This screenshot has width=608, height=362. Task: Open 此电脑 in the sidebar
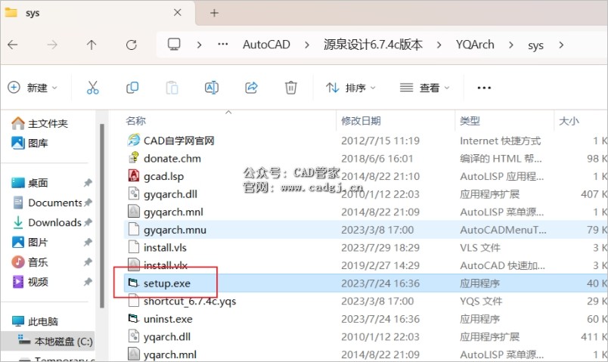coord(42,321)
